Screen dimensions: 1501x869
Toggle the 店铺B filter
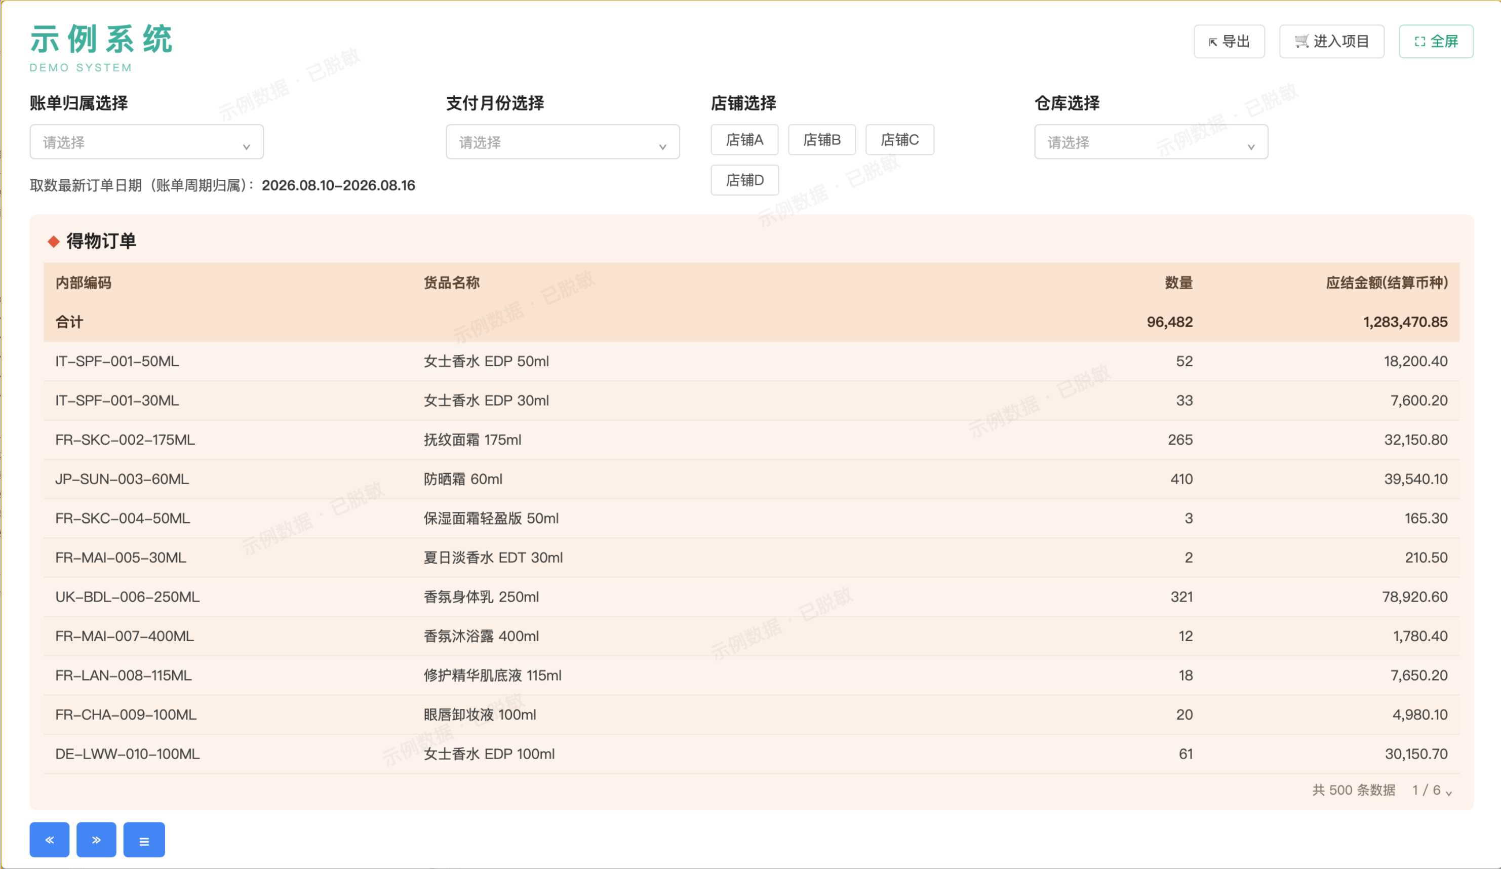821,139
